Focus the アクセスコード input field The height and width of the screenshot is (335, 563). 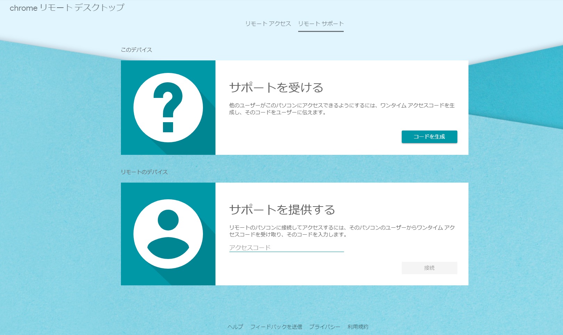click(286, 248)
